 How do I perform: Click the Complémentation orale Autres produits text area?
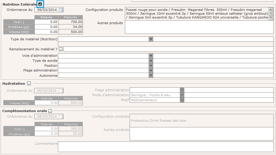[202, 134]
